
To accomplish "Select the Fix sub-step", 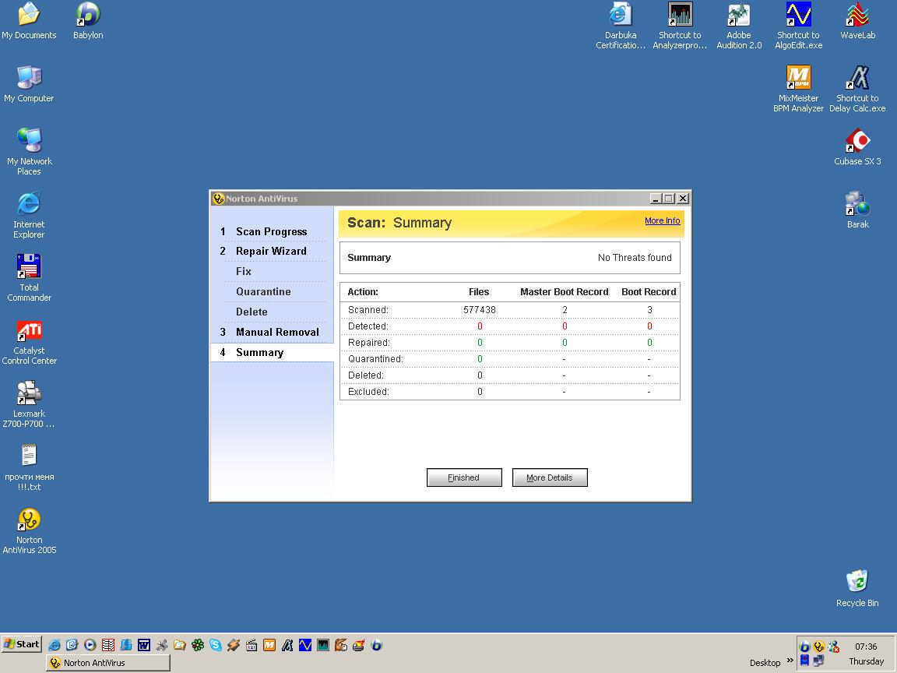I will (x=244, y=271).
